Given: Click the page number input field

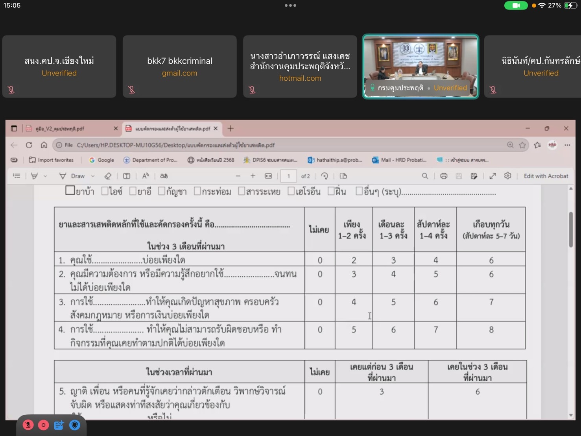Looking at the screenshot, I should pyautogui.click(x=288, y=176).
